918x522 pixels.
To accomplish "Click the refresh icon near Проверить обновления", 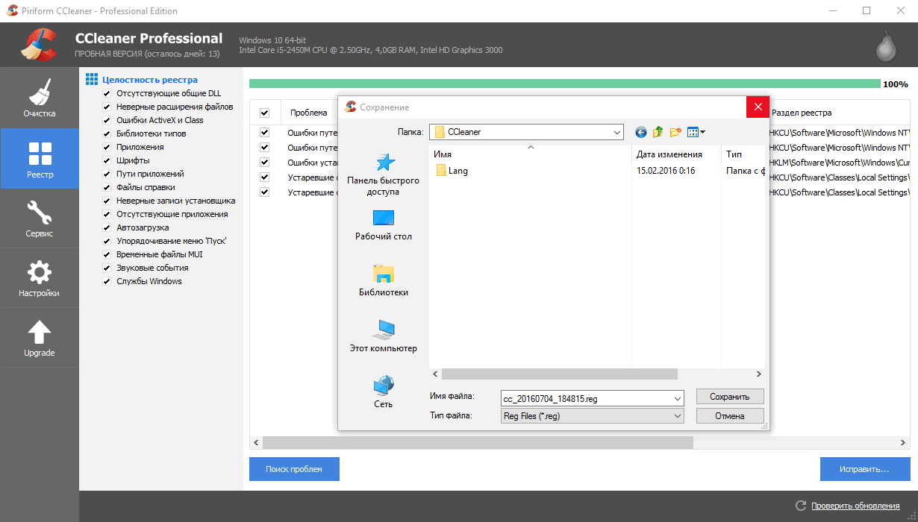I will pyautogui.click(x=801, y=506).
